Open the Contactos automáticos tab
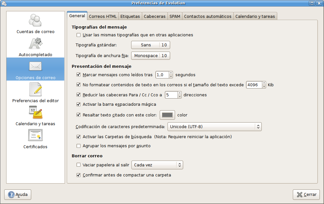Image resolution: width=324 pixels, height=204 pixels. [x=208, y=16]
